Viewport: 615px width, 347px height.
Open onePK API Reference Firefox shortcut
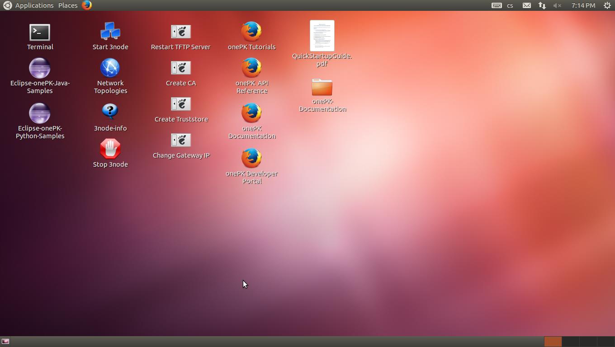click(251, 68)
